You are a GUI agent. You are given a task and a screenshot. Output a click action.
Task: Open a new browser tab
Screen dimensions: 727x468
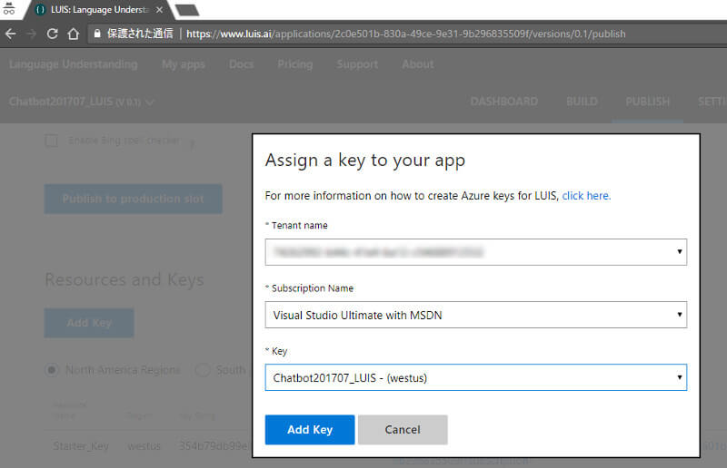click(x=187, y=10)
